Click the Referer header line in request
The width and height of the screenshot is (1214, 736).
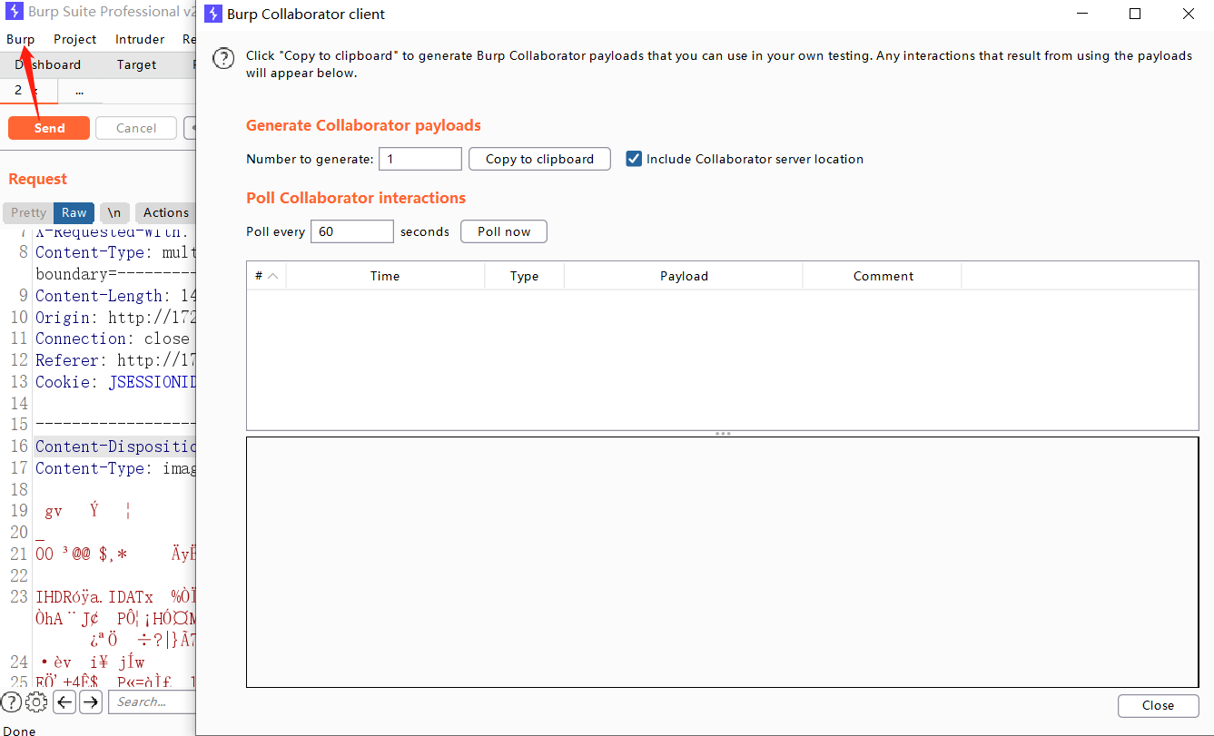[115, 360]
